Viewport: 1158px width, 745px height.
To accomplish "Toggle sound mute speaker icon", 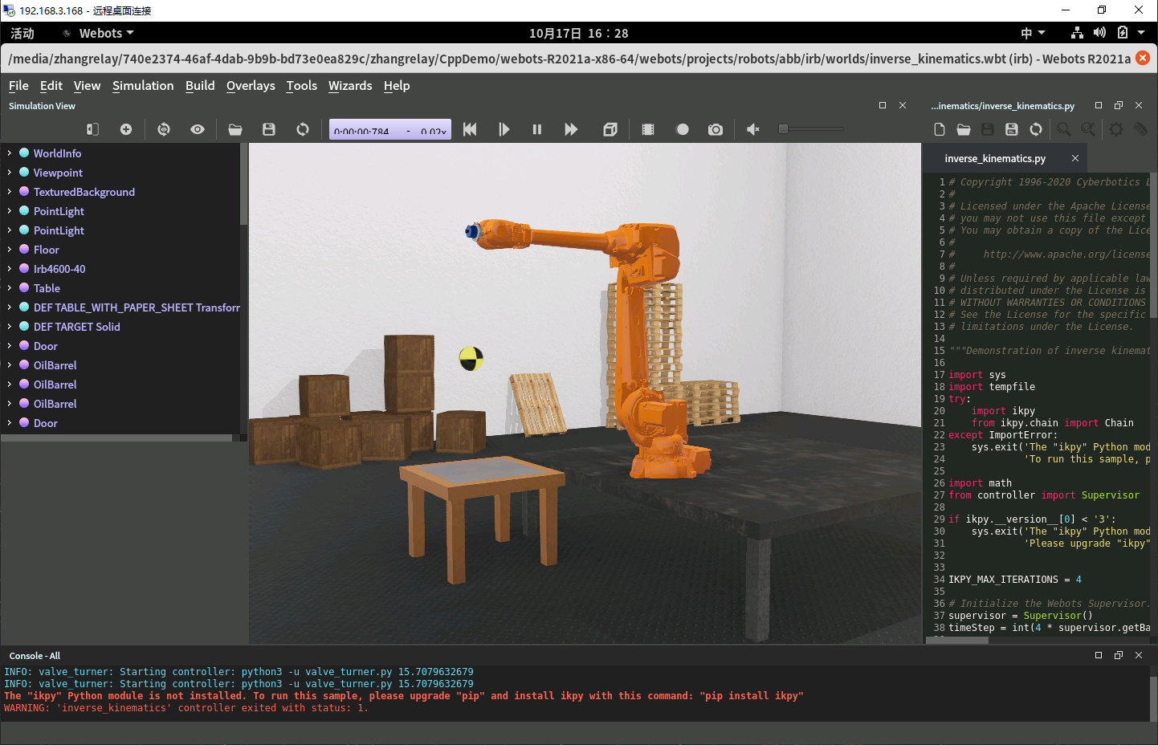I will tap(753, 129).
